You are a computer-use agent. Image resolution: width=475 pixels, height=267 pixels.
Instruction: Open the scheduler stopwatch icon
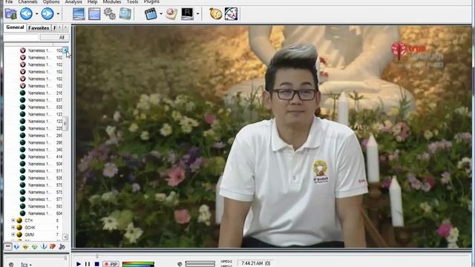point(215,14)
